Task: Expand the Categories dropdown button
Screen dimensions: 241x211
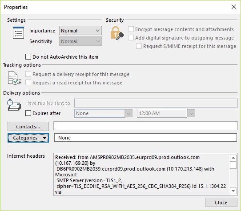Action: 28,138
